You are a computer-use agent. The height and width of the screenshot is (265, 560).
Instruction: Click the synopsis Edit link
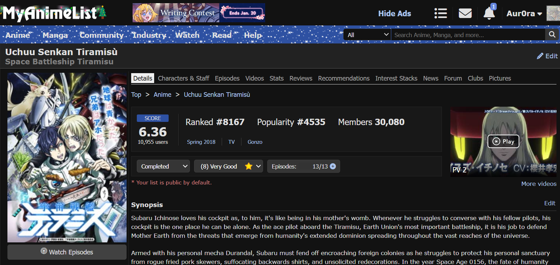coord(550,203)
